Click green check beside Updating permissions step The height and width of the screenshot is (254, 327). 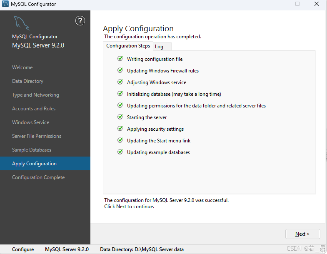[120, 105]
